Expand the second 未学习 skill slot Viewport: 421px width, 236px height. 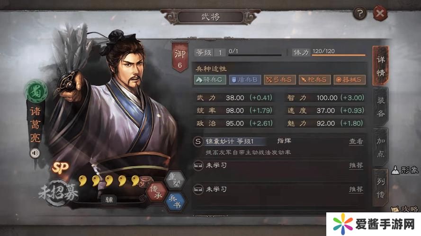(279, 189)
